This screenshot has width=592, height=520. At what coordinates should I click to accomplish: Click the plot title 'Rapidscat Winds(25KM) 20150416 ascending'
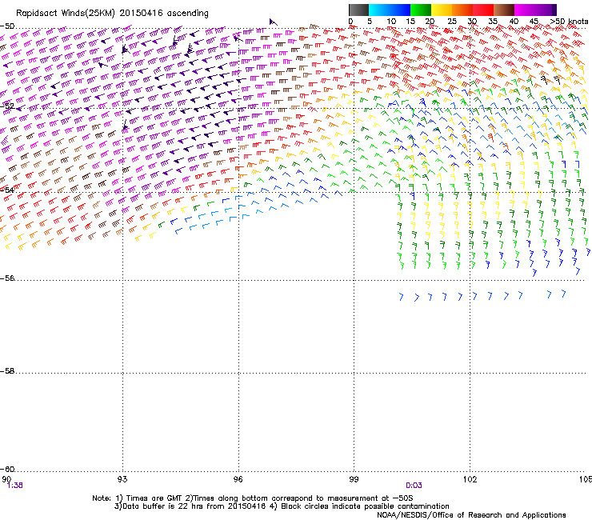click(x=112, y=13)
